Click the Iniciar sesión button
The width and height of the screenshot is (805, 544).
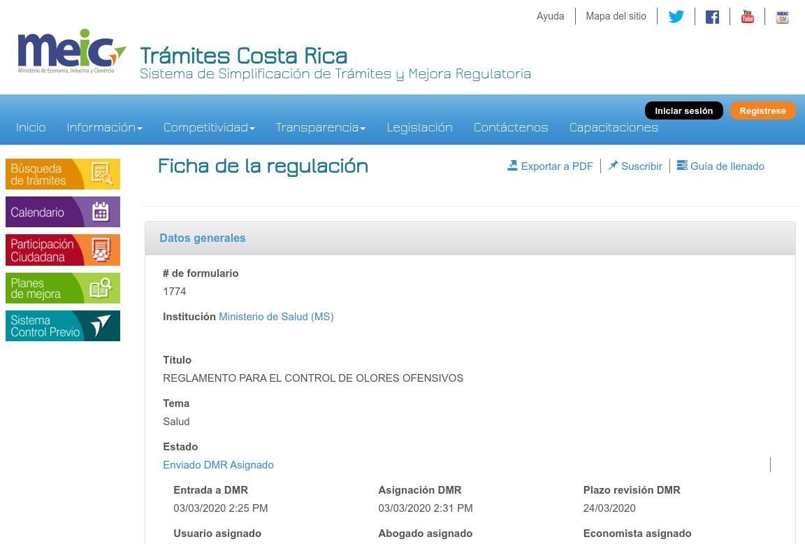(684, 110)
